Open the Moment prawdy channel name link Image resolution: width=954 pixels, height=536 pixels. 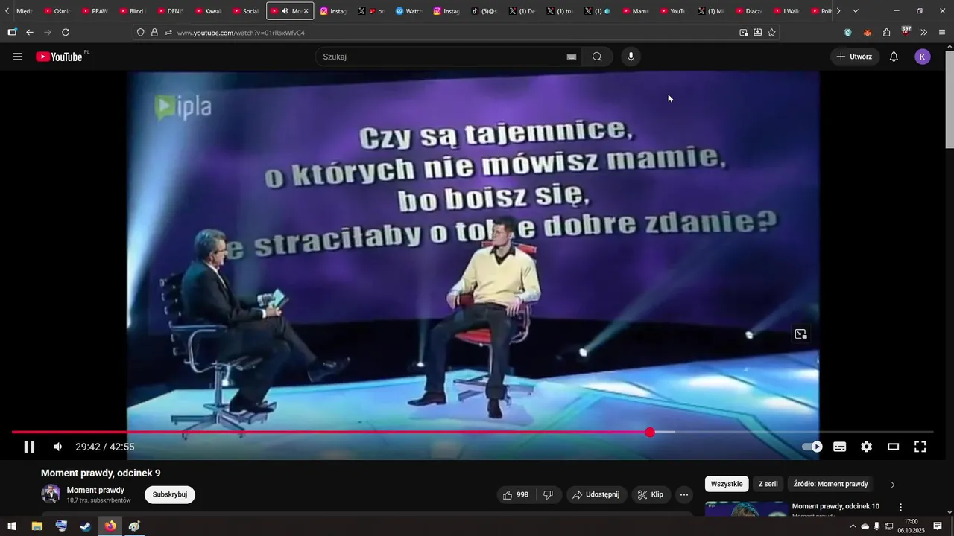click(x=95, y=490)
